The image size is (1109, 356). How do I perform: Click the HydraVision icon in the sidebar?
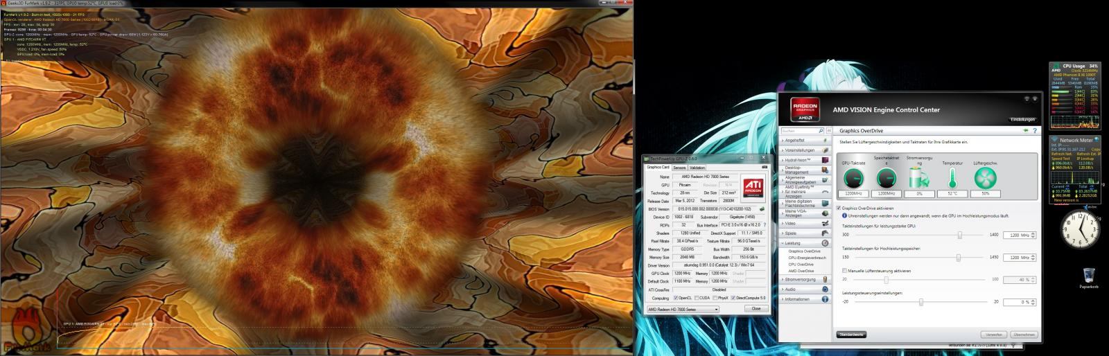pos(825,160)
